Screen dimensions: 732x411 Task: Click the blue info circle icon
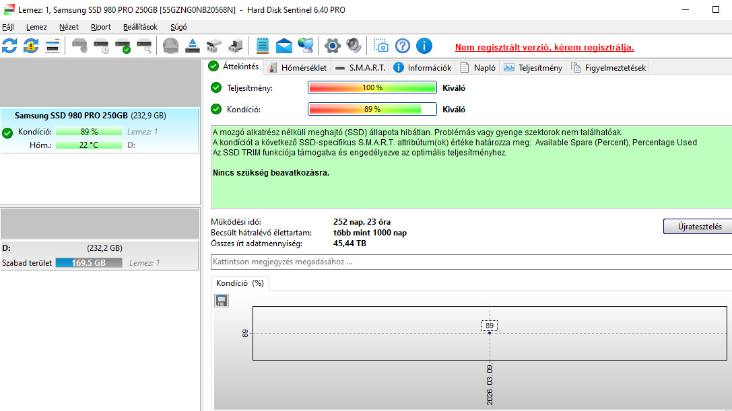click(424, 46)
